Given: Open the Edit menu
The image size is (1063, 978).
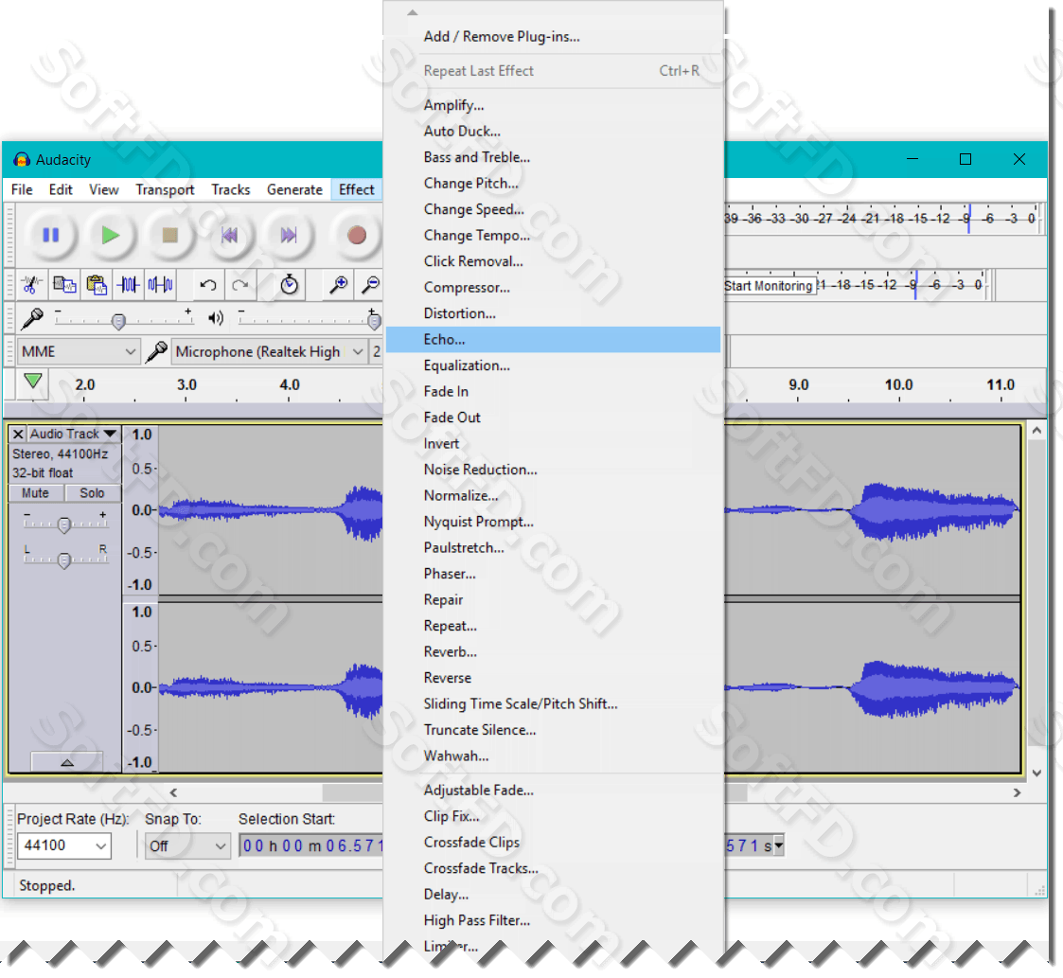Looking at the screenshot, I should click(x=61, y=190).
